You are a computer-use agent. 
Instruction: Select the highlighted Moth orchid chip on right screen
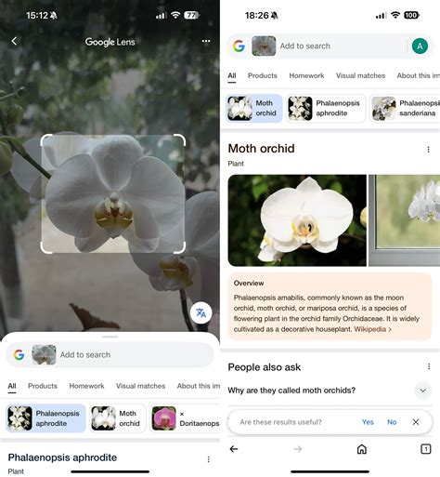click(254, 108)
